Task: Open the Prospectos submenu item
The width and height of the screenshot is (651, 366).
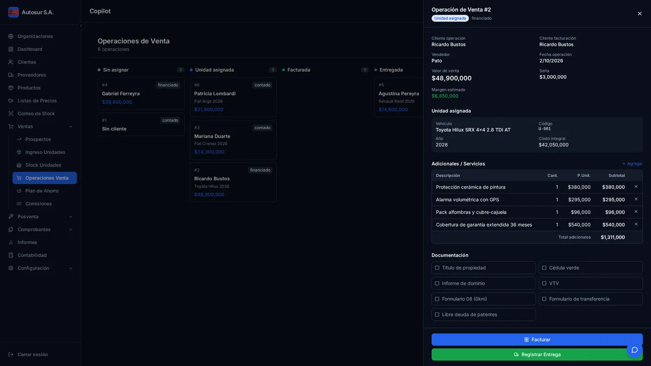Action: (x=45, y=139)
